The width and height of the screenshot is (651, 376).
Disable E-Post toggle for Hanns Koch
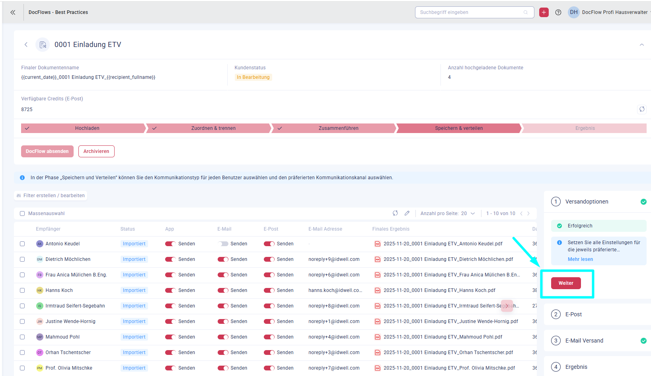click(x=269, y=290)
